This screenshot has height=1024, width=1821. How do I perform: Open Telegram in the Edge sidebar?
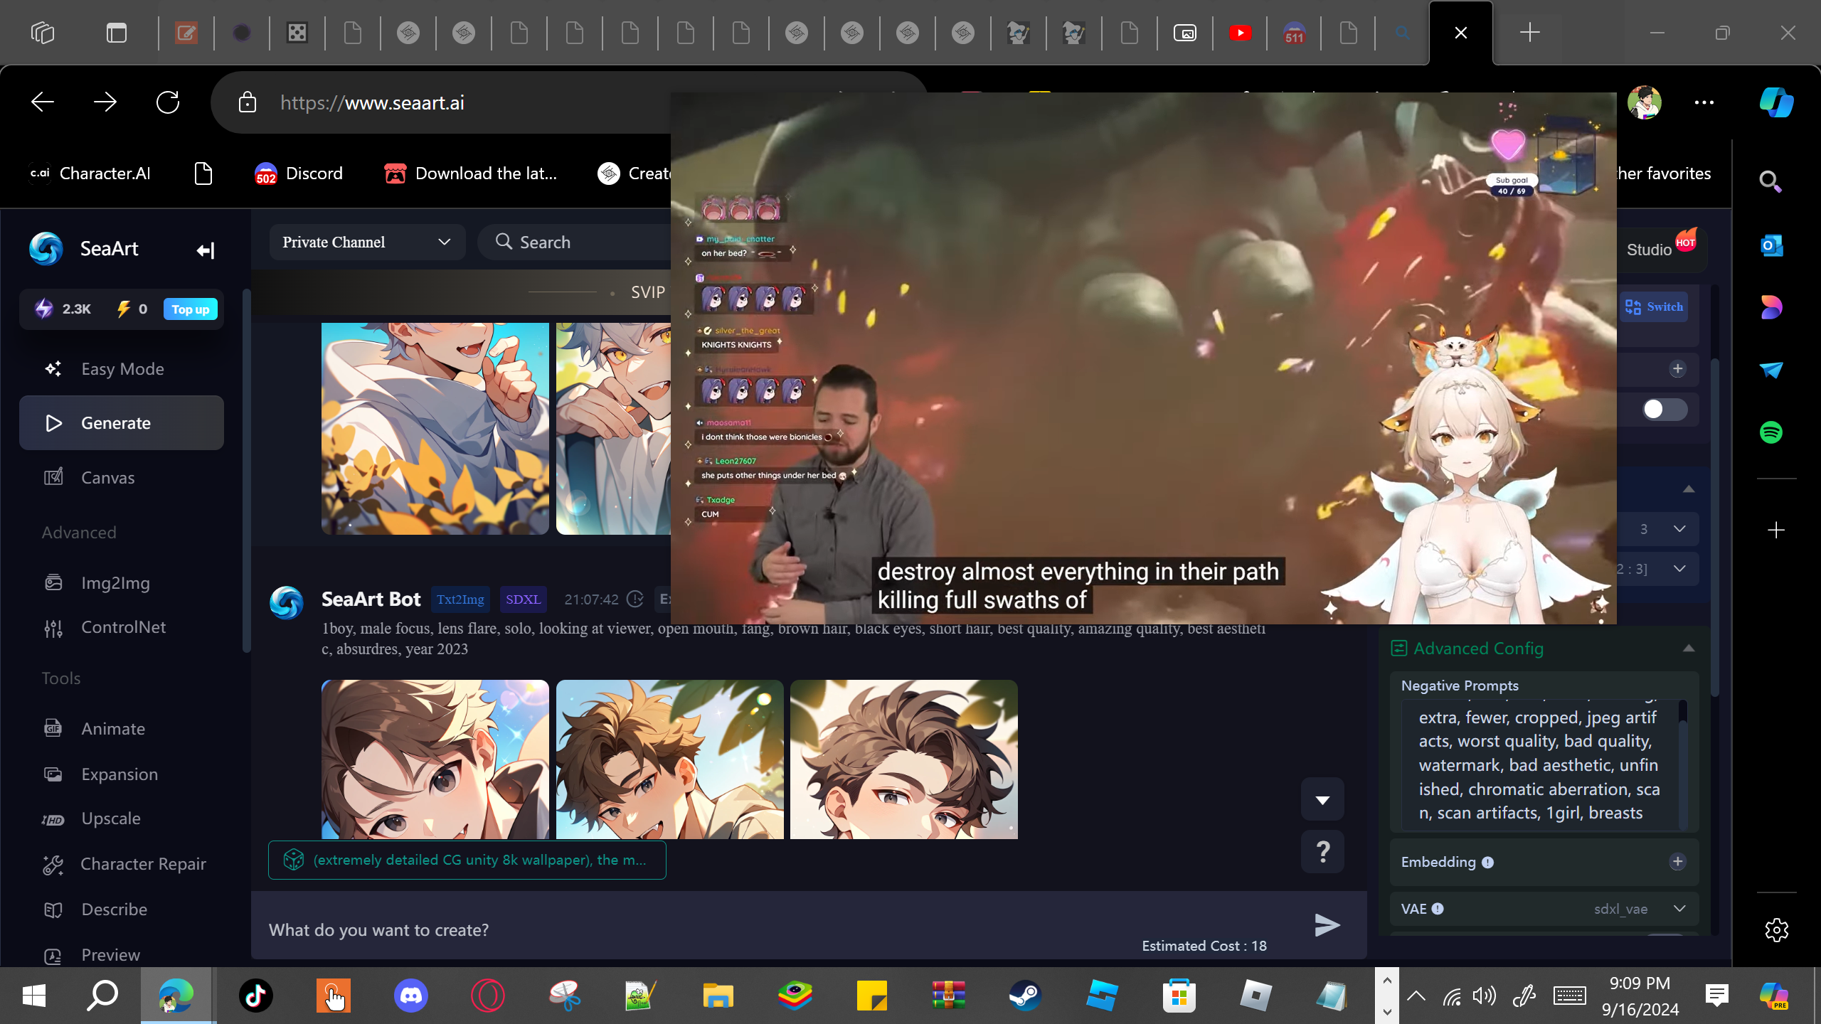[1771, 370]
